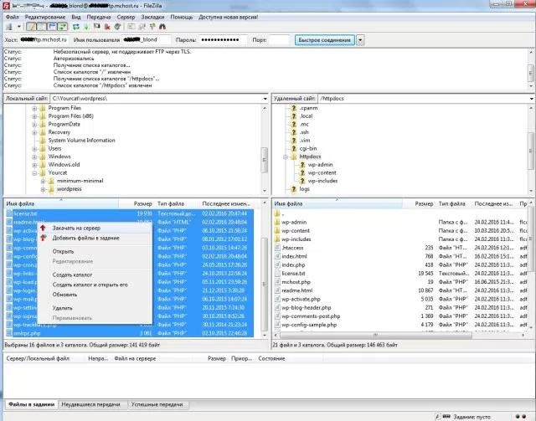Select wp-config-sample.php in remote list

[309, 325]
